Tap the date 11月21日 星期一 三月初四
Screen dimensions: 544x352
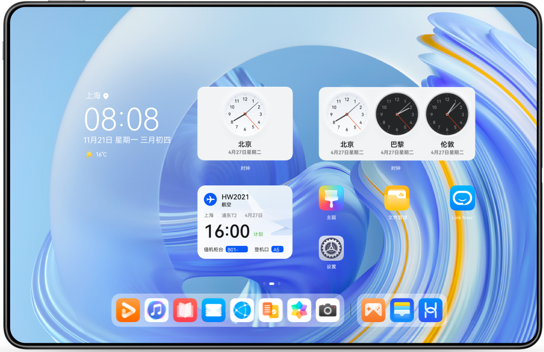pos(127,140)
